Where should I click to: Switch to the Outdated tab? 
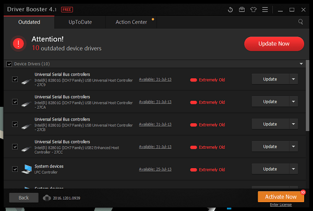[29, 22]
